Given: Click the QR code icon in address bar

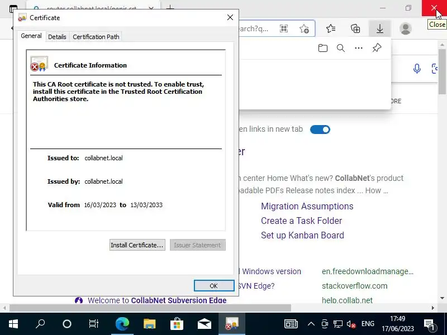Looking at the screenshot, I should point(284,28).
